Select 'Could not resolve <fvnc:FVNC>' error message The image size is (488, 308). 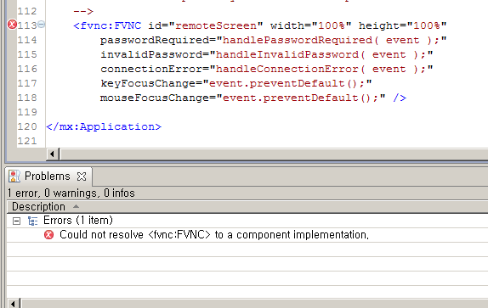(214, 235)
